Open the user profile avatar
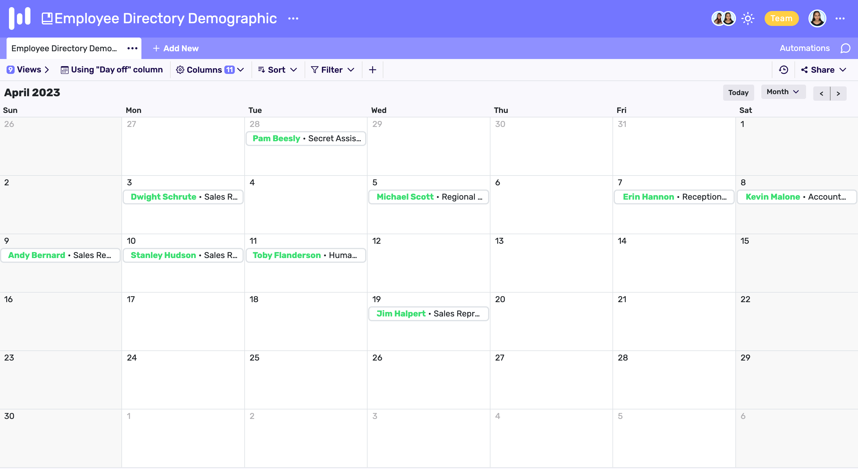The height and width of the screenshot is (469, 858). coord(817,18)
